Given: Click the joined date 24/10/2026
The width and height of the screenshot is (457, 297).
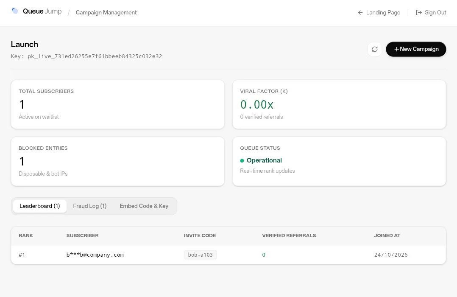Looking at the screenshot, I should 391,255.
